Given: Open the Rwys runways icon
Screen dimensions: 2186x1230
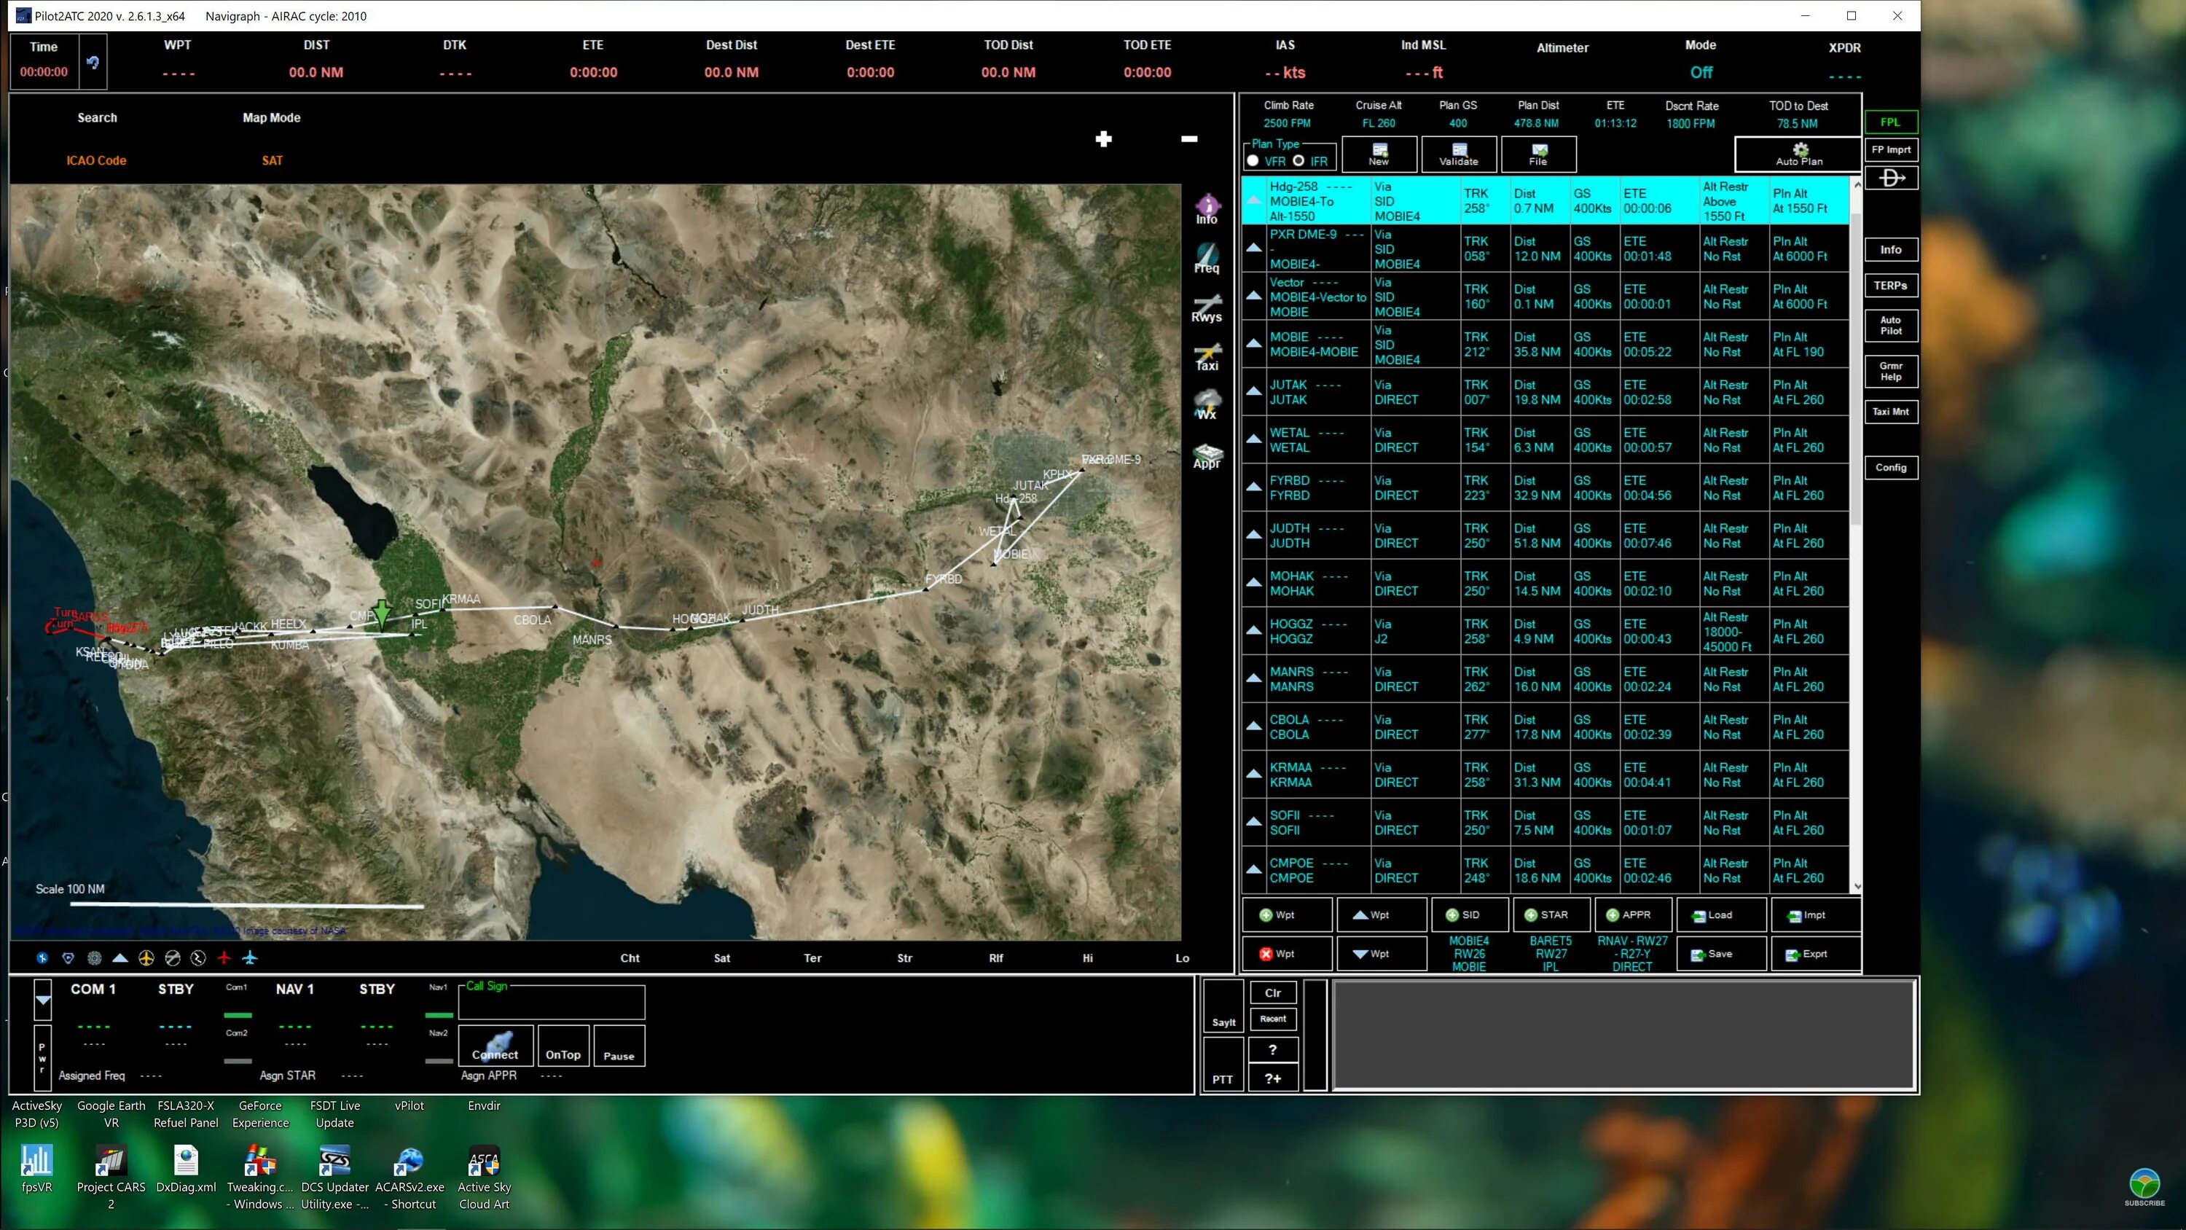Looking at the screenshot, I should coord(1207,307).
